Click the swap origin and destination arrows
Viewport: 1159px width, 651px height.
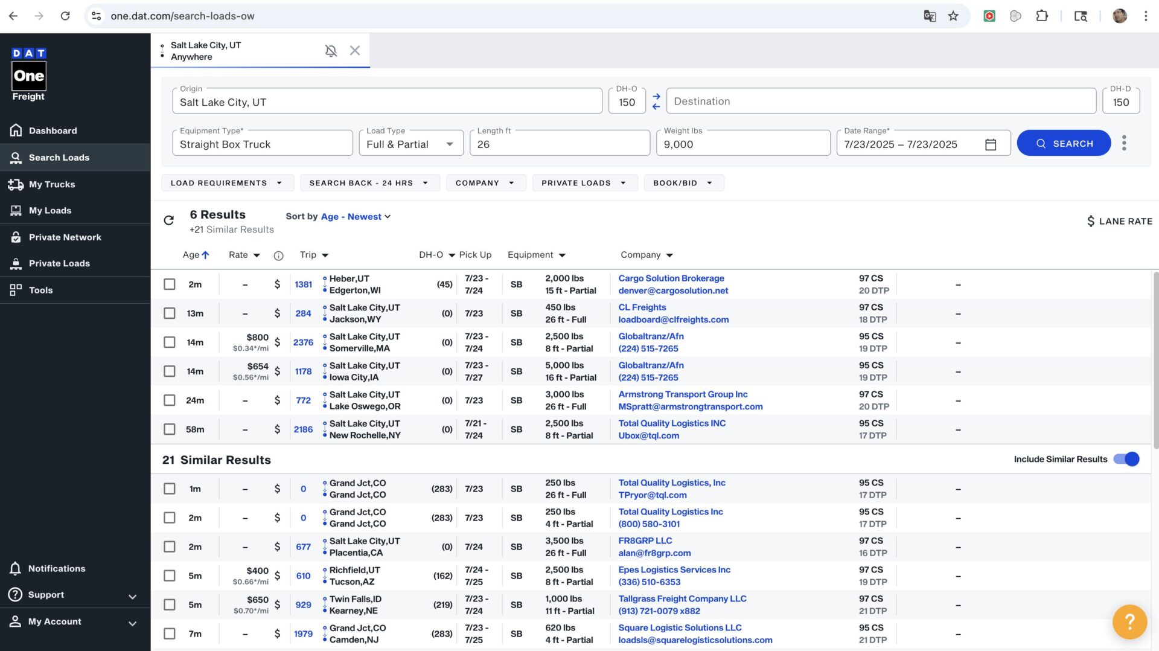[x=656, y=101]
